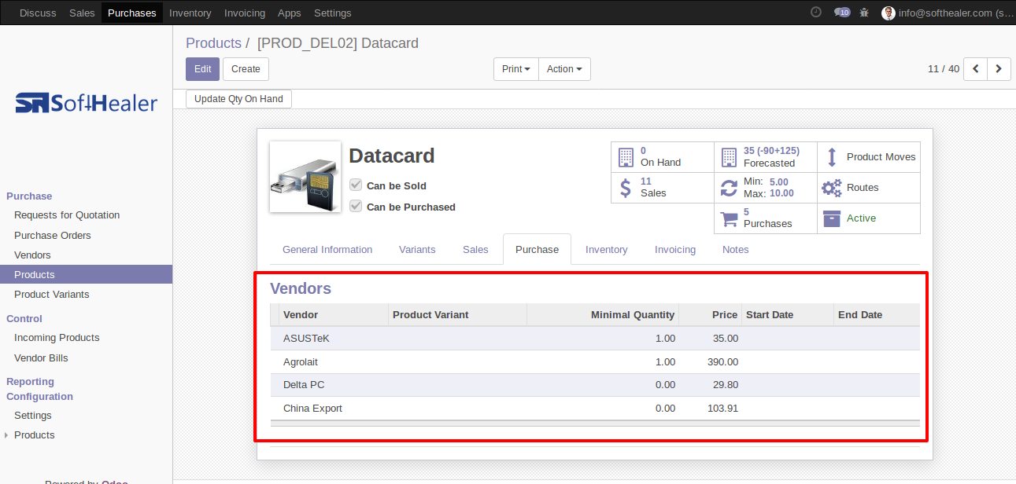The width and height of the screenshot is (1016, 484).
Task: Click the Routes gears icon
Action: pos(832,188)
